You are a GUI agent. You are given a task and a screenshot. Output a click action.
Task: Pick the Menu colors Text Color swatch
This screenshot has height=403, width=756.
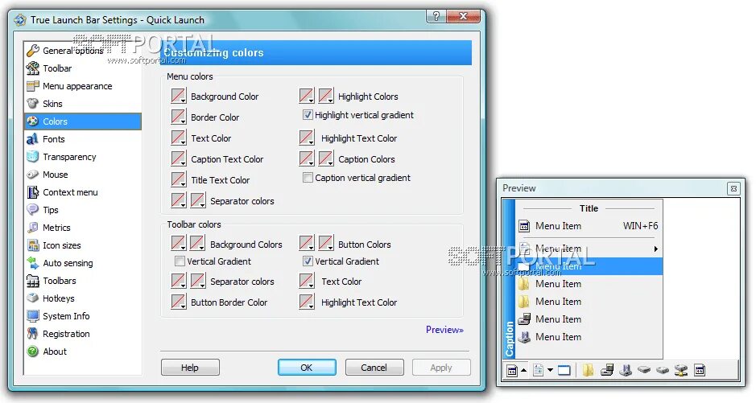click(x=179, y=138)
